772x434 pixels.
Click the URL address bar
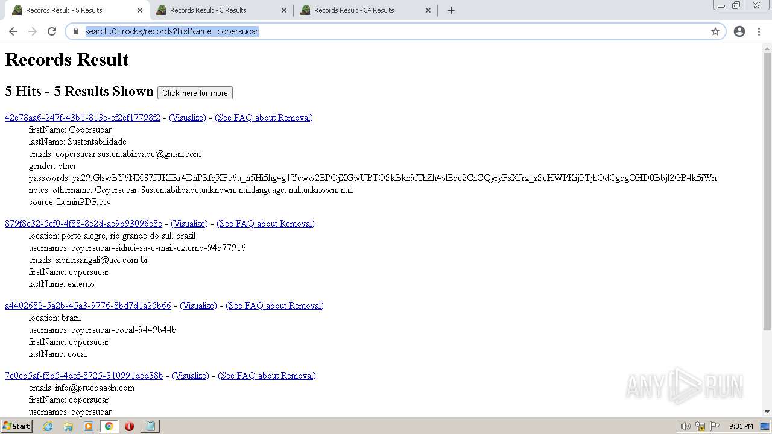[x=395, y=31]
